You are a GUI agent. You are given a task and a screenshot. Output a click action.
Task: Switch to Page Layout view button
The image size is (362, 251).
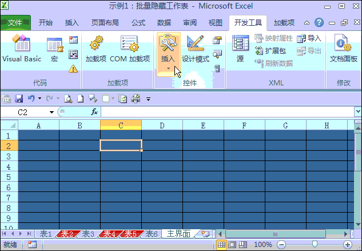click(x=232, y=245)
